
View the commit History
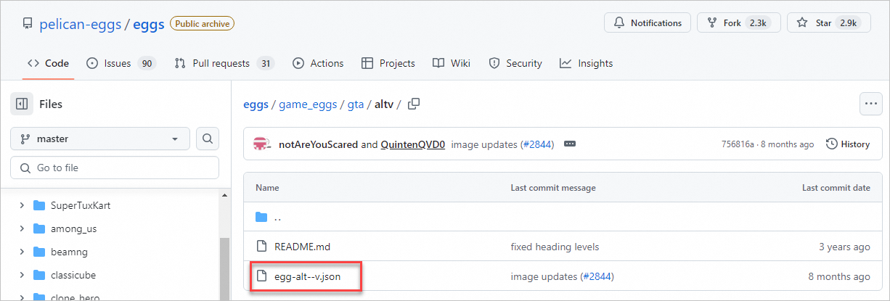848,144
